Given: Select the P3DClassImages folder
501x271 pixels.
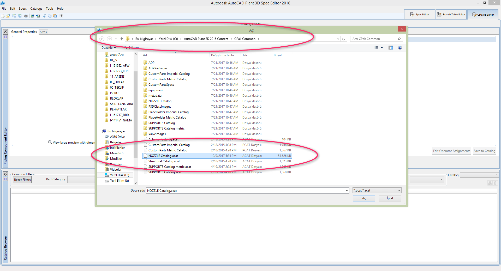Looking at the screenshot, I should click(x=217, y=107).
